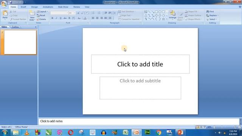This screenshot has height=136, width=242.
Task: Toggle text shadow
Action: 69,18
